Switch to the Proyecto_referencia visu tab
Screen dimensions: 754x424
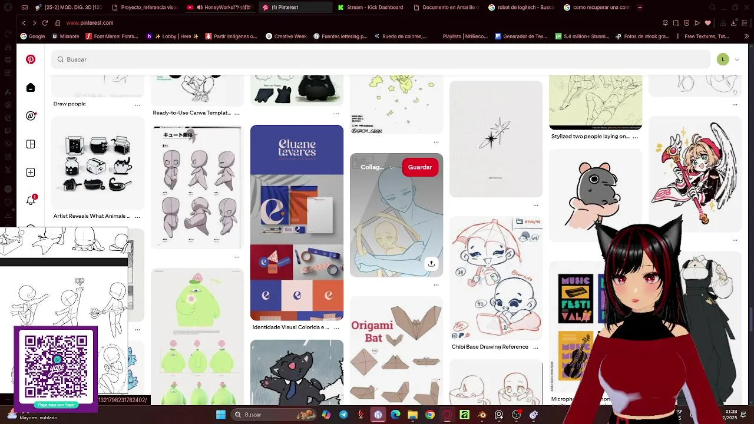pyautogui.click(x=144, y=7)
